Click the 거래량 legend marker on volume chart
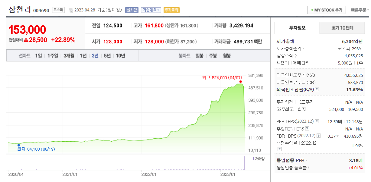The image size is (371, 182). [253, 158]
